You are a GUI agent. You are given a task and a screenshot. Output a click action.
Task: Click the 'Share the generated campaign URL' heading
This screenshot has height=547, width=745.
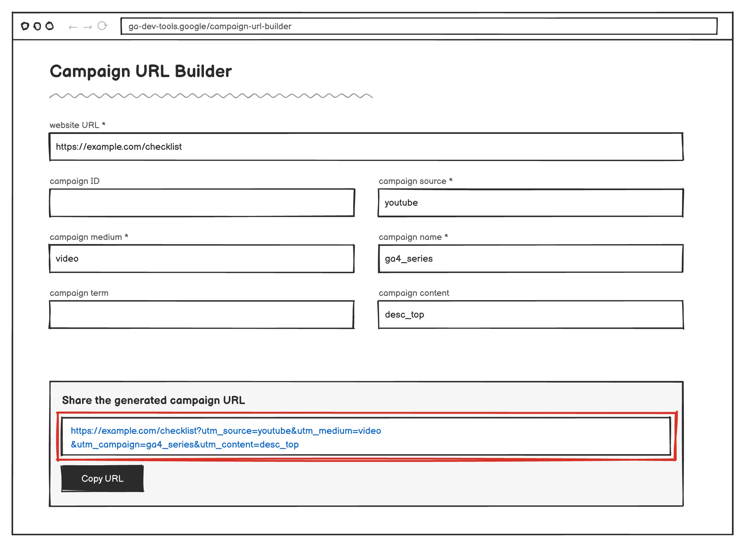[153, 401]
